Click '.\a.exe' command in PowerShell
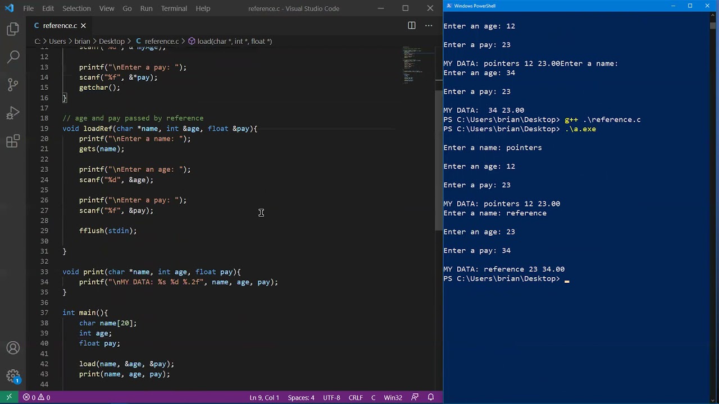The width and height of the screenshot is (719, 404). [580, 129]
